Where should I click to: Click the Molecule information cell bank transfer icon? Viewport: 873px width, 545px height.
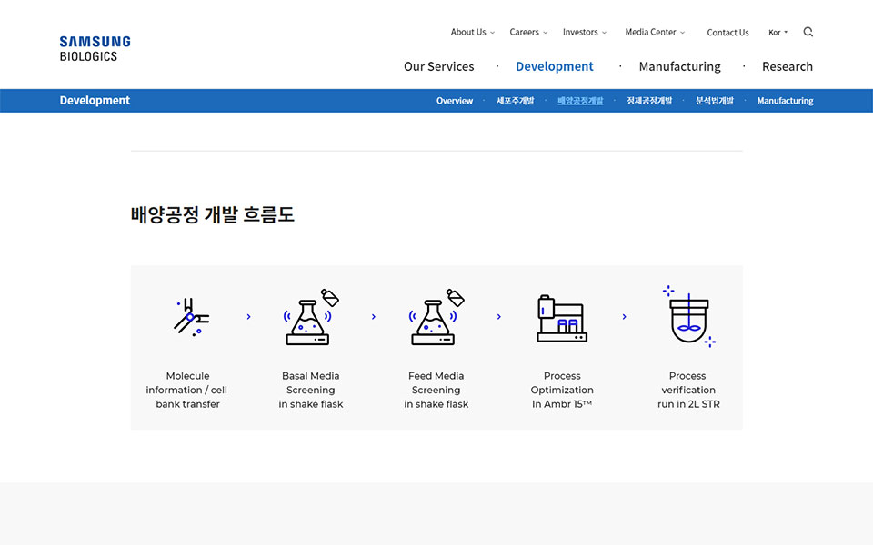[190, 317]
